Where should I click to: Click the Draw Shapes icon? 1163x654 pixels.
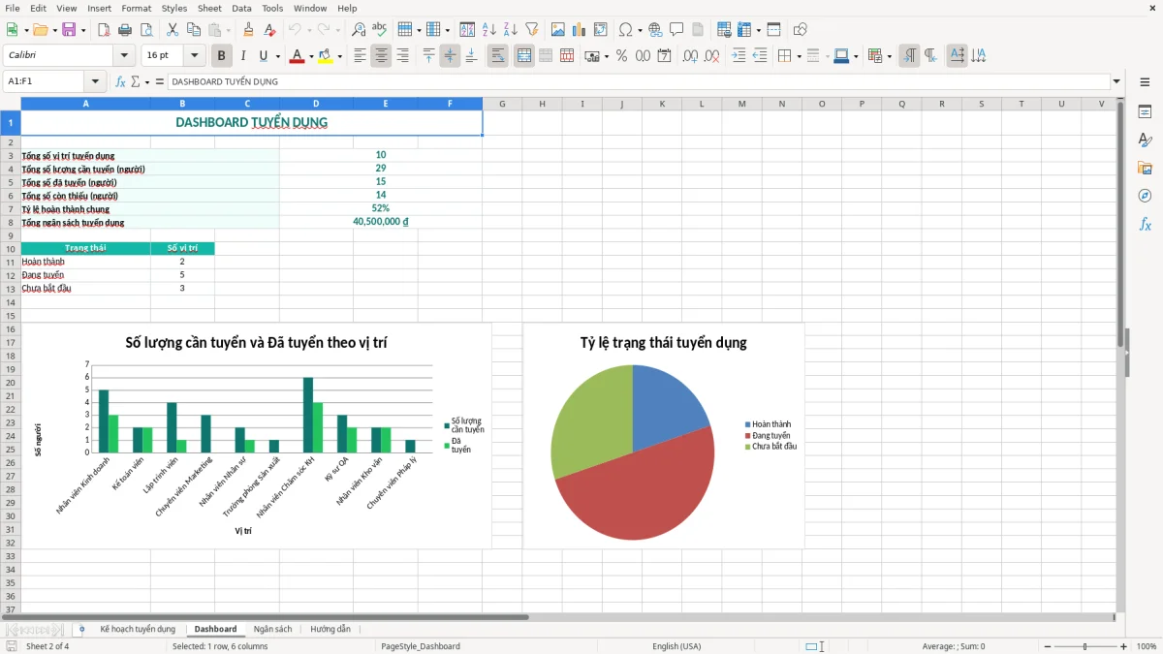[800, 30]
